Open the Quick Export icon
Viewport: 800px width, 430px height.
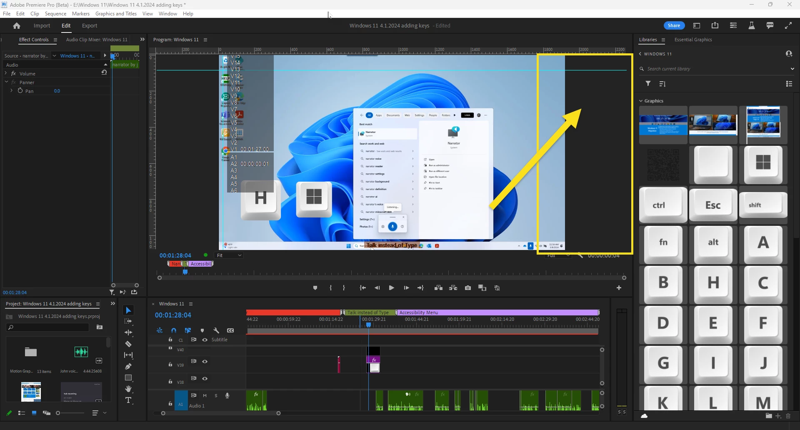coord(715,25)
